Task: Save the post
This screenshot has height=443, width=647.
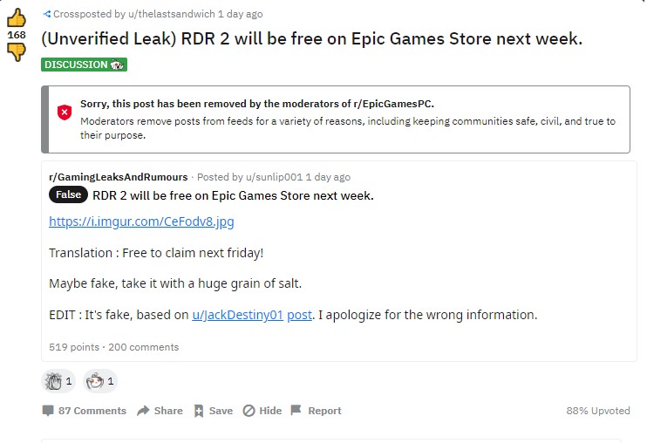Action: [214, 411]
